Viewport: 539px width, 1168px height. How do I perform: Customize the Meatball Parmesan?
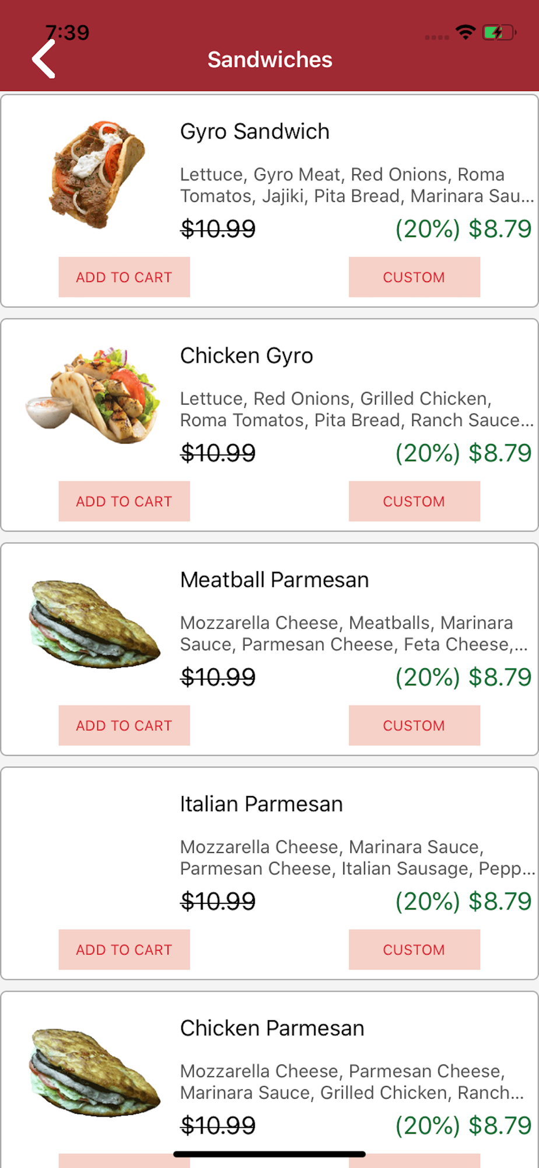[414, 725]
